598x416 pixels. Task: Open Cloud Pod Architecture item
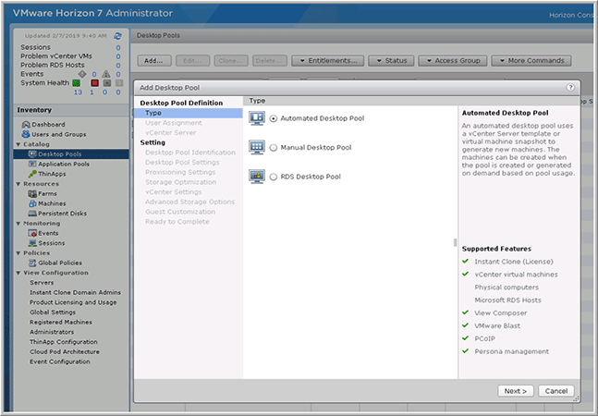tap(65, 352)
